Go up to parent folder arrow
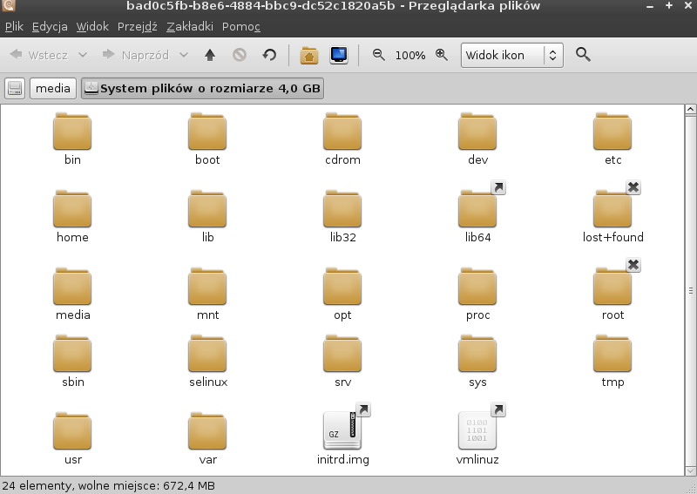This screenshot has width=697, height=494. tap(210, 55)
